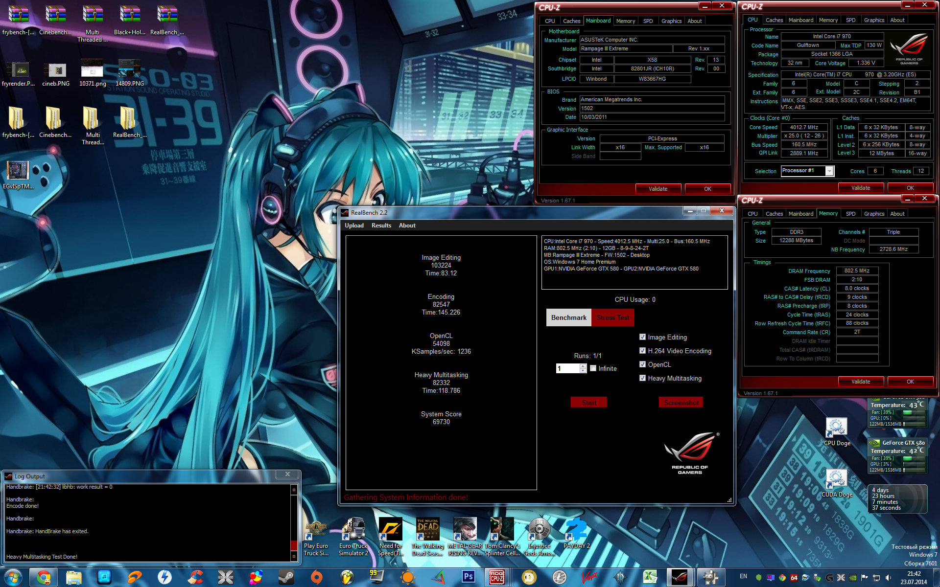This screenshot has width=940, height=587.
Task: Open CUDA Doge desktop shortcut
Action: (837, 483)
